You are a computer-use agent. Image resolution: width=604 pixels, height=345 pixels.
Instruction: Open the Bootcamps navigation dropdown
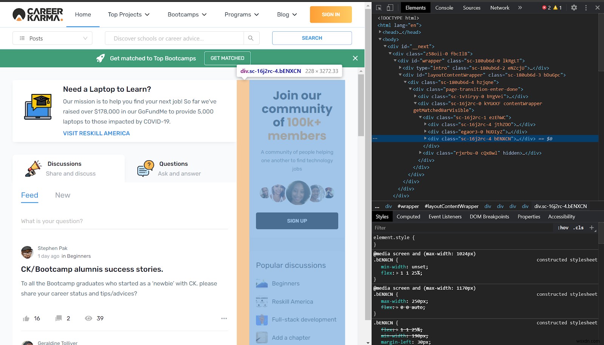click(186, 14)
